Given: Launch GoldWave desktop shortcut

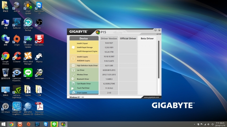Looking at the screenshot, I should pyautogui.click(x=39, y=74).
